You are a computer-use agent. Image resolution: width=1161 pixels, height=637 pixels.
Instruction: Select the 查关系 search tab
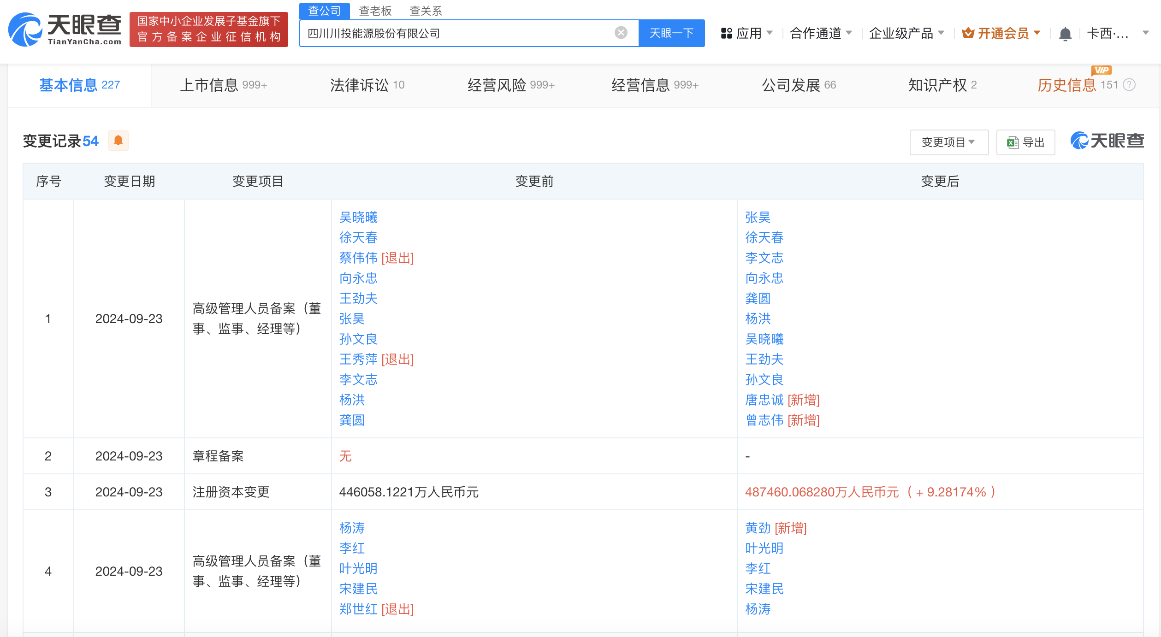[426, 11]
